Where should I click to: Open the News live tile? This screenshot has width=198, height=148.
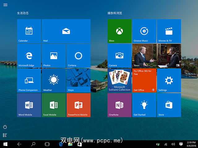[157, 55]
